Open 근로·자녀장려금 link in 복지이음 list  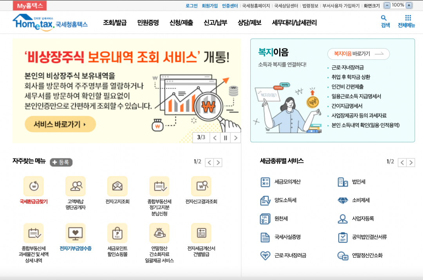(347, 68)
